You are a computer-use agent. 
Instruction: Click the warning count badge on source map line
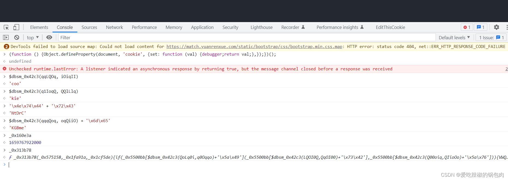coord(6,47)
